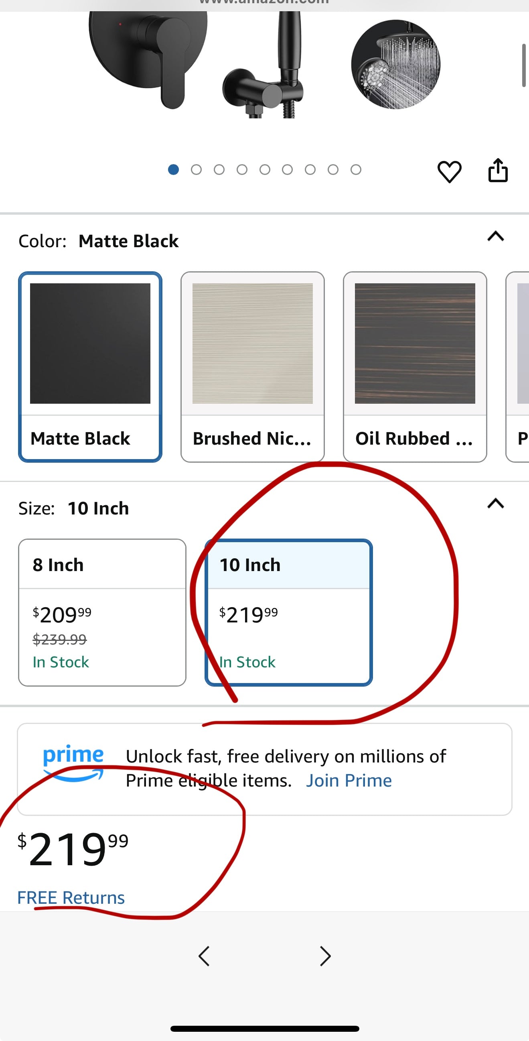Pick the Oil Rubbed Bronze finish
The height and width of the screenshot is (1041, 529).
[x=415, y=366]
